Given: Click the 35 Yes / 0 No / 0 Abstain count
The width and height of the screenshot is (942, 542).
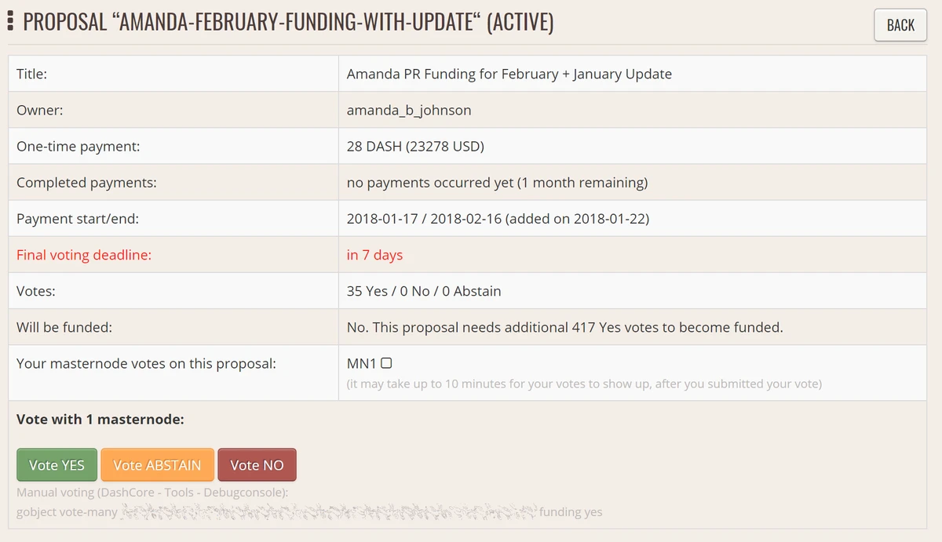Looking at the screenshot, I should click(424, 291).
